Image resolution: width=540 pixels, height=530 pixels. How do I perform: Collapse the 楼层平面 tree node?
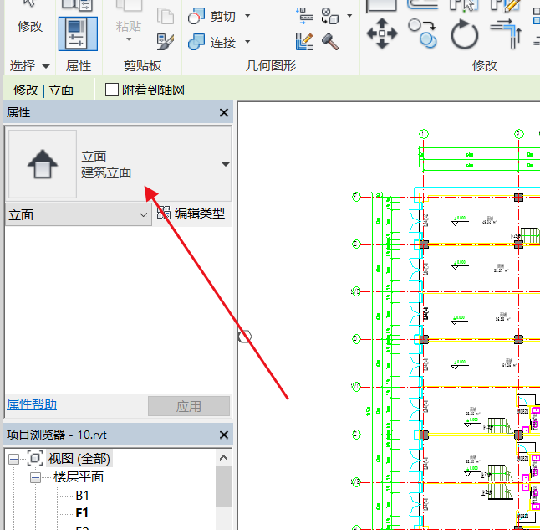36,477
